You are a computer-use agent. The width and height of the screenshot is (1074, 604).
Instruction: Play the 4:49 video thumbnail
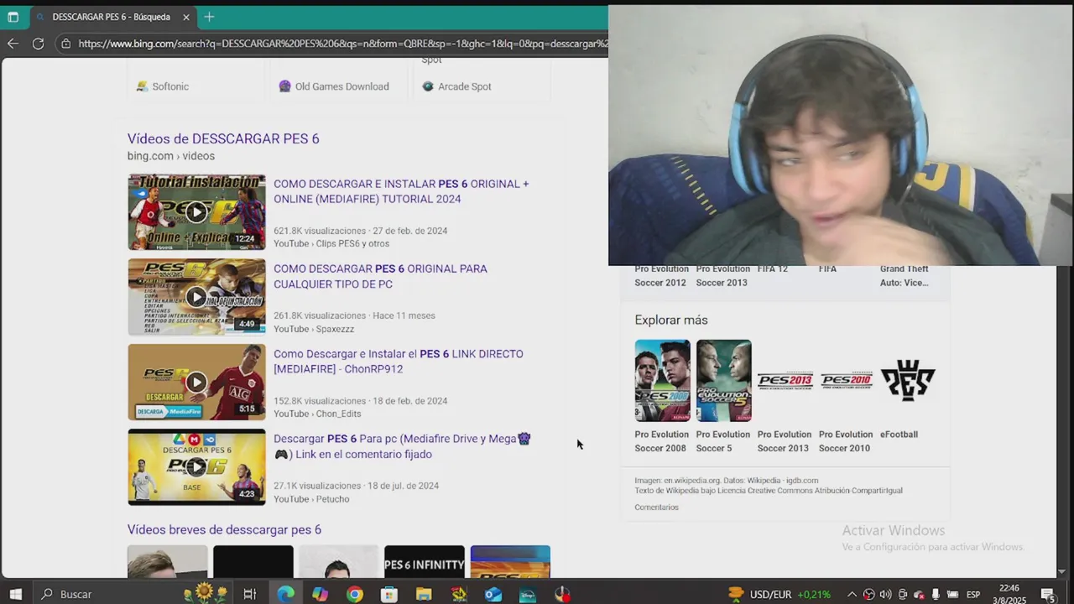click(x=196, y=297)
